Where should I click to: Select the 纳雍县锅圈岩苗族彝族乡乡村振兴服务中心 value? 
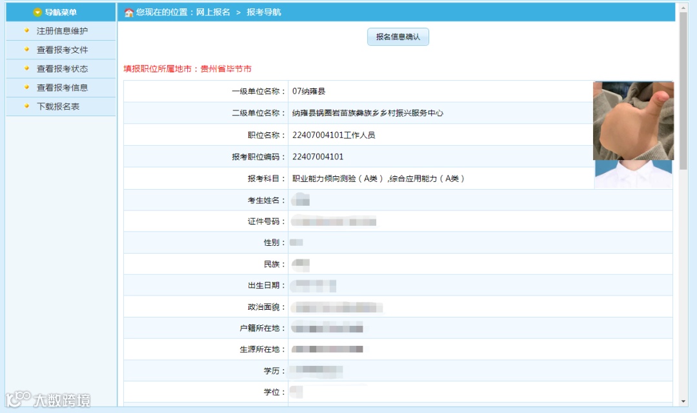point(368,114)
